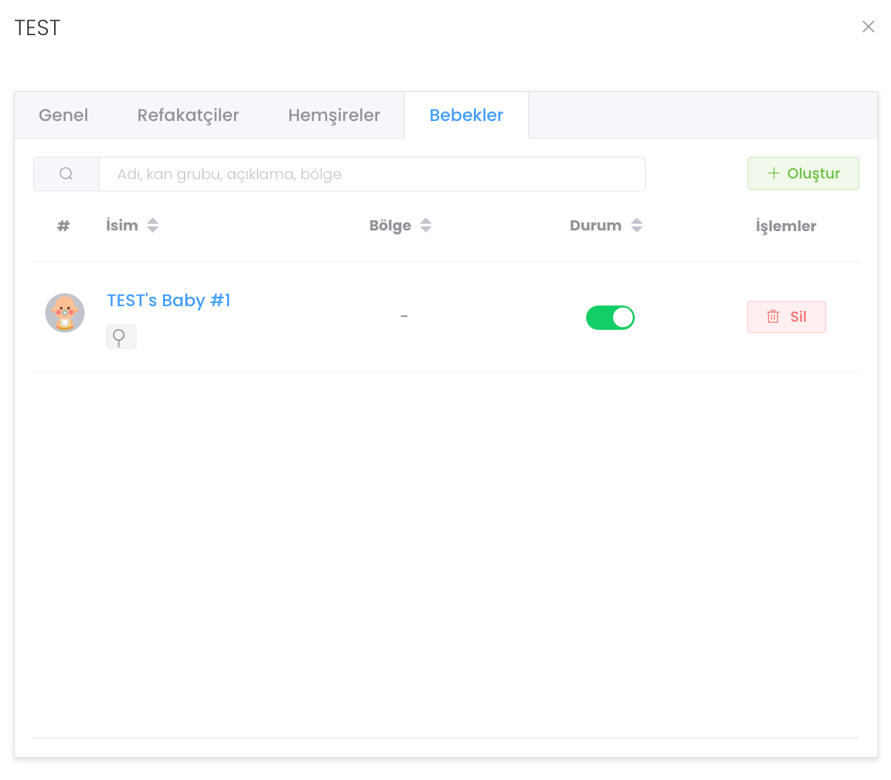Open the Refakatçiler tab
Image resolution: width=891 pixels, height=780 pixels.
pyautogui.click(x=188, y=116)
